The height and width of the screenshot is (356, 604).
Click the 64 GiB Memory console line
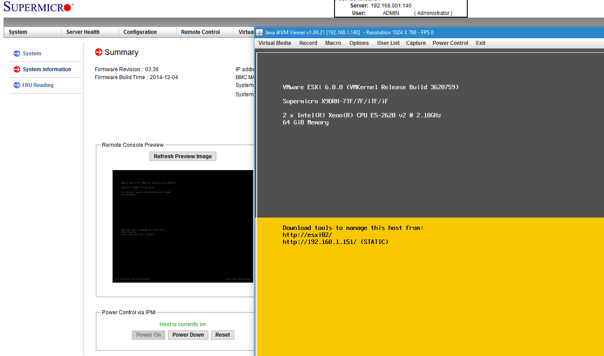pyautogui.click(x=306, y=123)
